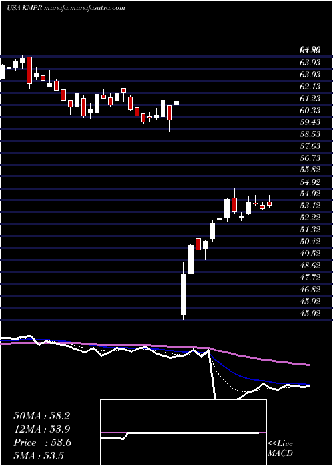Click the USA KMPR munafa.munafasutra.com header text

[x=66, y=8]
